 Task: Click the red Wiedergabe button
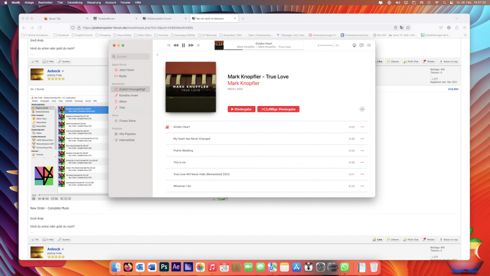point(241,109)
